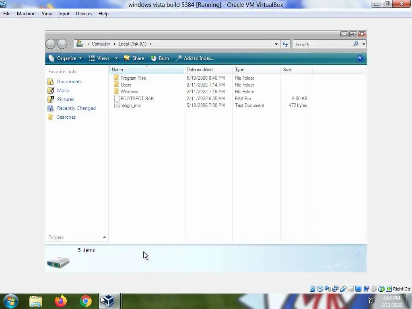This screenshot has width=412, height=309.
Task: Click VirtualBox mouse integration indicator
Action: pyautogui.click(x=381, y=289)
